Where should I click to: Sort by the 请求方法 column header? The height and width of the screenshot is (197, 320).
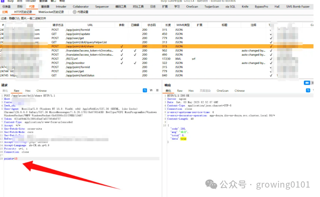(58, 25)
